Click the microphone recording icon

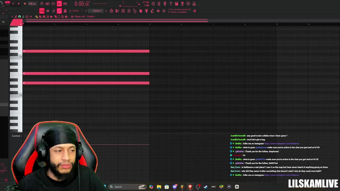165,4
